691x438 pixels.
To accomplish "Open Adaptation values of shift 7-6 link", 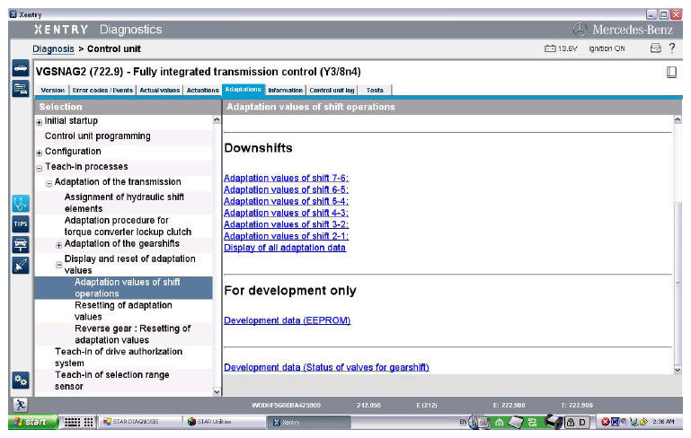I will [286, 178].
